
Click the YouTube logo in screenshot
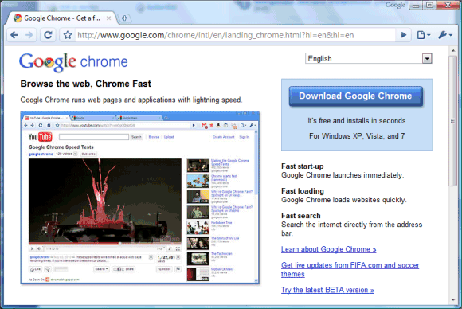(40, 137)
